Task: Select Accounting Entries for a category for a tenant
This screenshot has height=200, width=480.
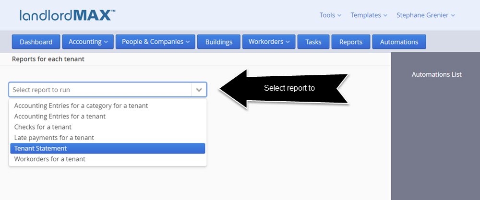Action: pos(81,106)
